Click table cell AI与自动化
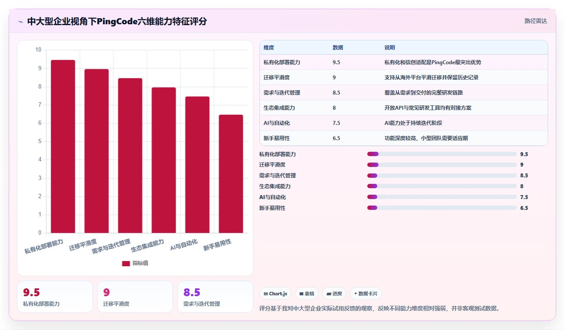The width and height of the screenshot is (565, 330). (x=276, y=123)
